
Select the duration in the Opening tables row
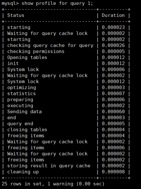point(113,58)
